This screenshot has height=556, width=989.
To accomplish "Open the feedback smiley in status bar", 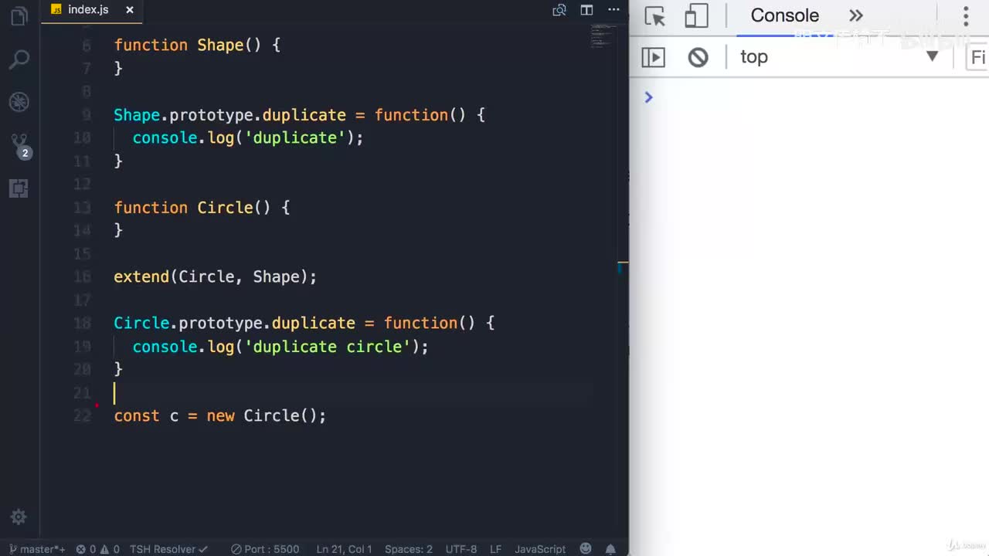I will point(587,549).
